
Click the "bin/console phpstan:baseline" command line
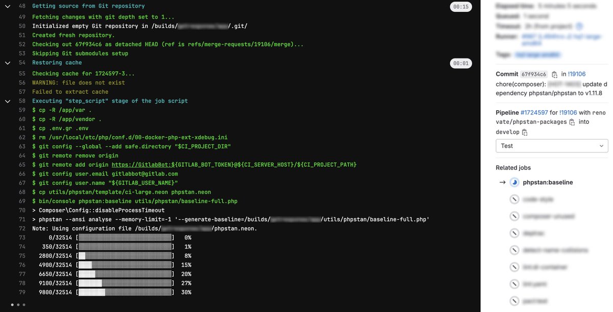(135, 201)
